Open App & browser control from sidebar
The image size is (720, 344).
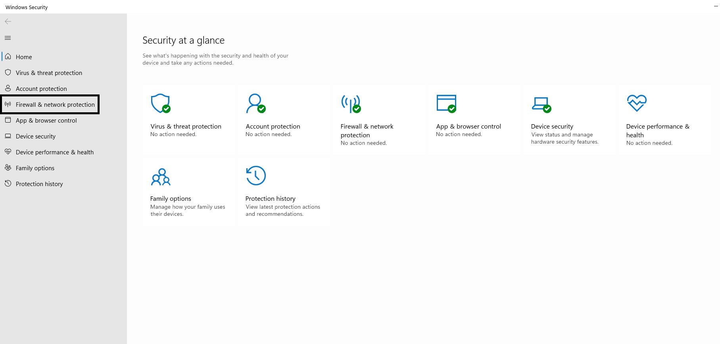tap(46, 121)
